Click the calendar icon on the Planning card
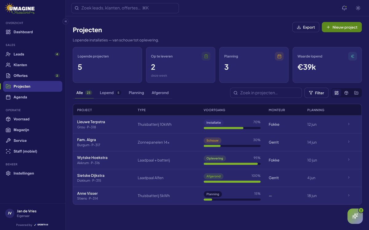Screen dimensions: 369x230 tap(279, 56)
